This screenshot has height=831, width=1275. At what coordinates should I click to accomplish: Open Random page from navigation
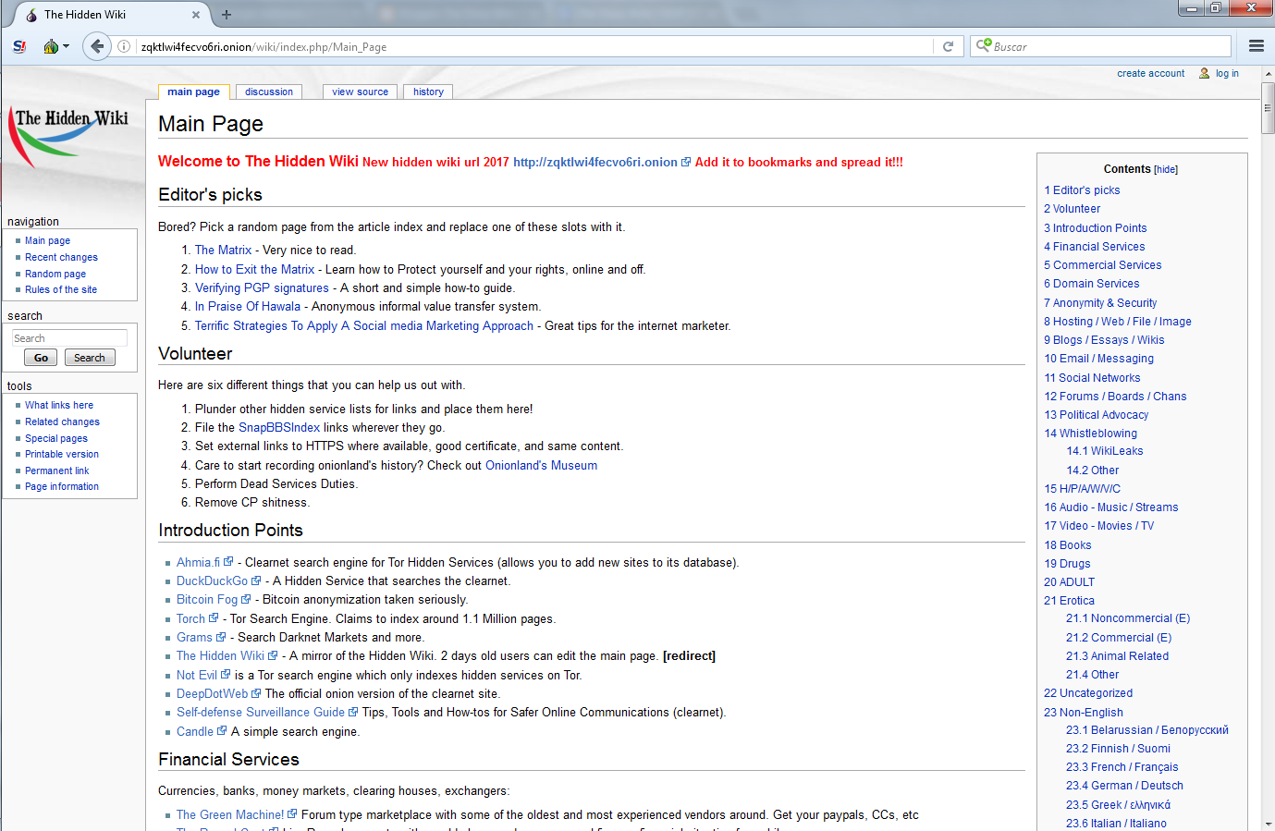(55, 274)
